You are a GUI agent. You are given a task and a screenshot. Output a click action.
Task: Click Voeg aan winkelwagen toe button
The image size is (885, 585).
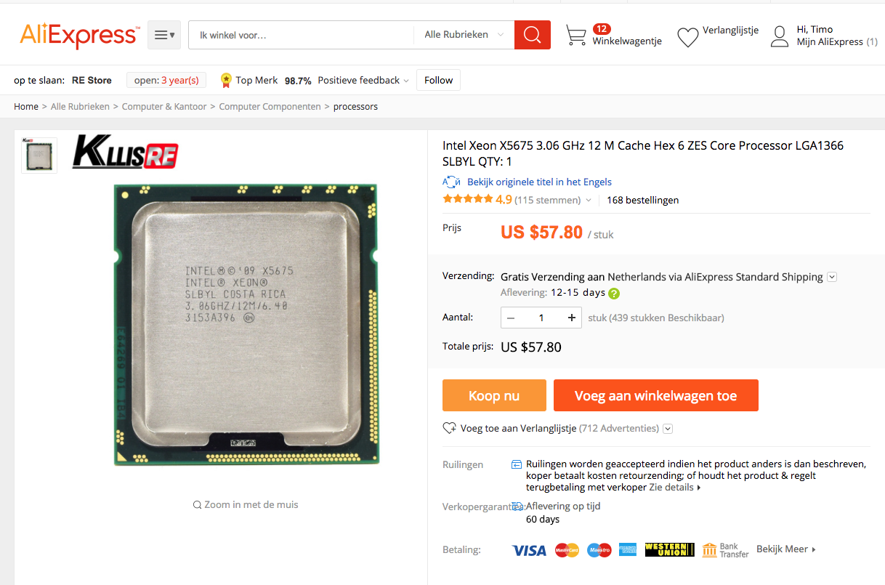tap(656, 395)
